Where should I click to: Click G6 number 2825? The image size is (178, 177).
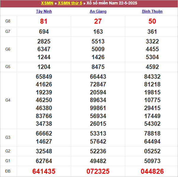click(x=44, y=41)
